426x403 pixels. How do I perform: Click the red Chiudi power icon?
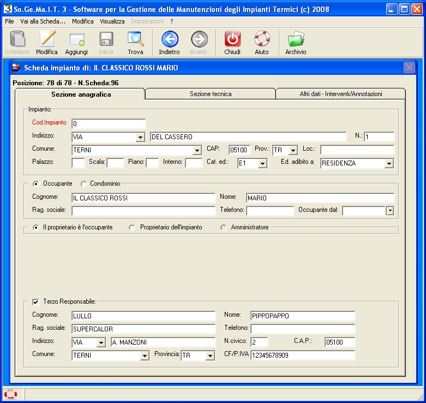[232, 39]
